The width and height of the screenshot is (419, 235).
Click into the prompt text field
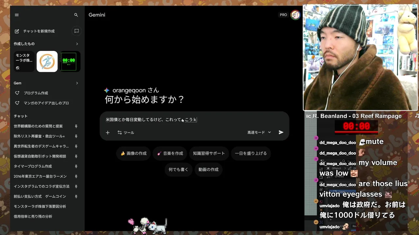[194, 120]
